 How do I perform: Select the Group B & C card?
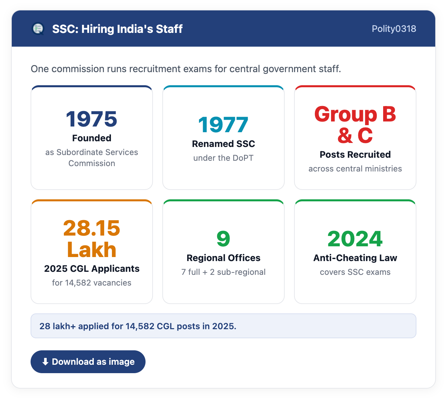[x=355, y=138]
